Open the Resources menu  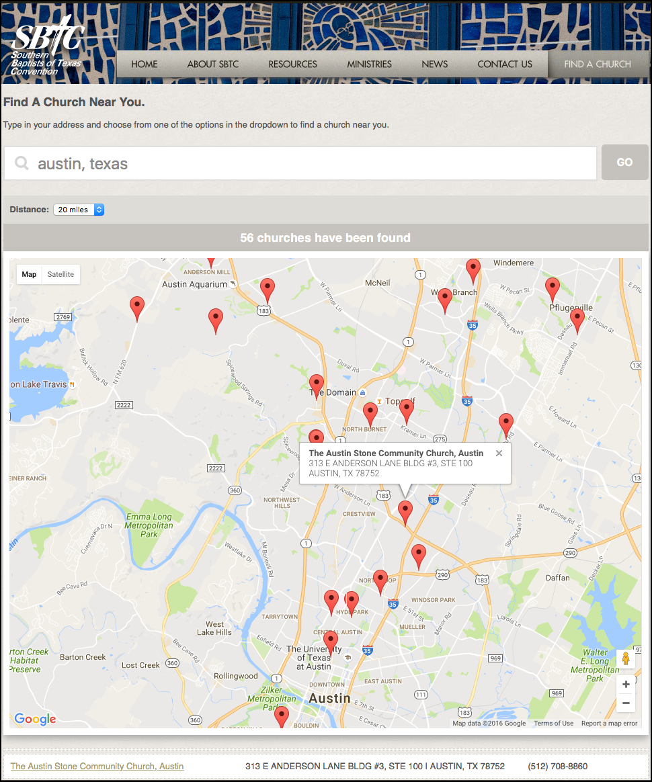[292, 64]
